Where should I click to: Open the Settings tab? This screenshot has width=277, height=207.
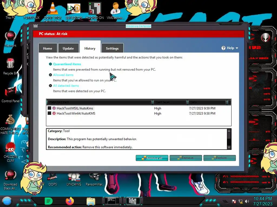tap(112, 48)
